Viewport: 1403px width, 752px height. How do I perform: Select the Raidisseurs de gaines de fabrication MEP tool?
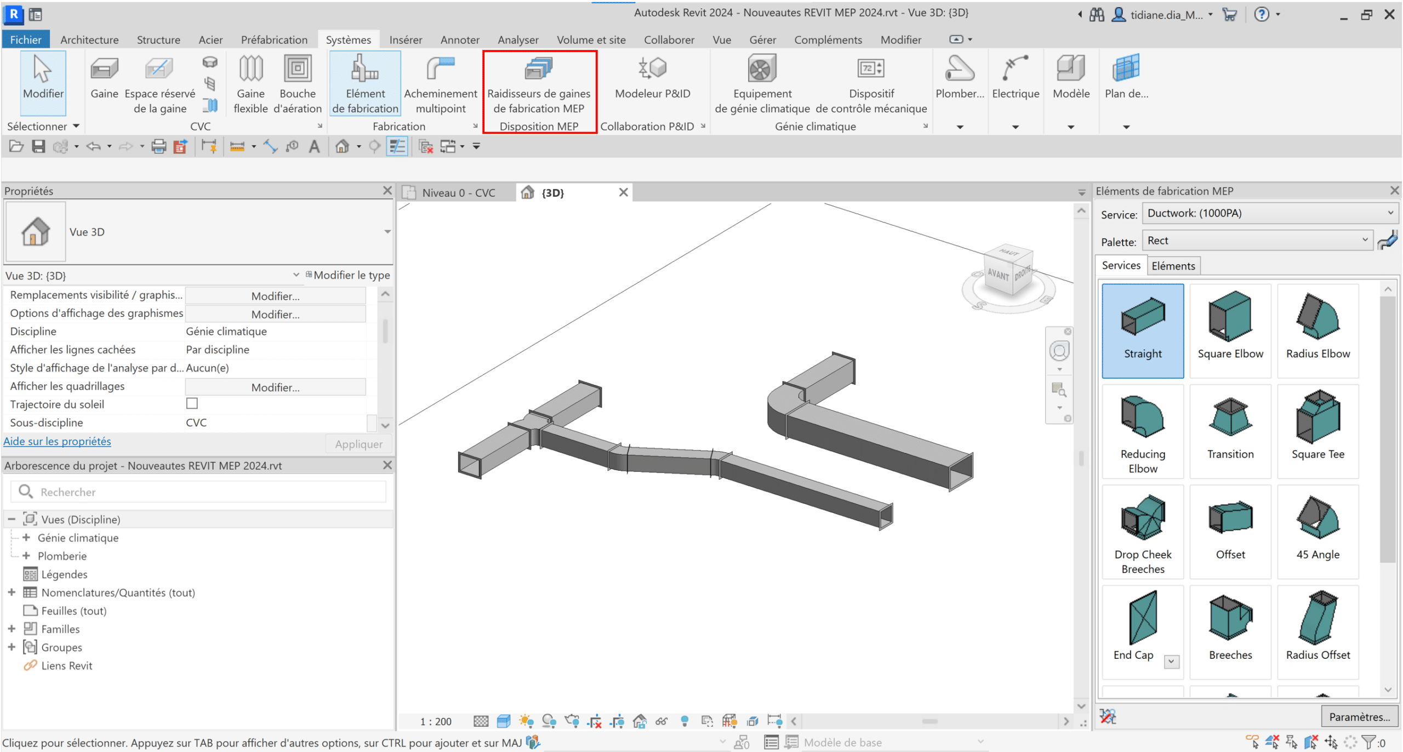(x=539, y=85)
